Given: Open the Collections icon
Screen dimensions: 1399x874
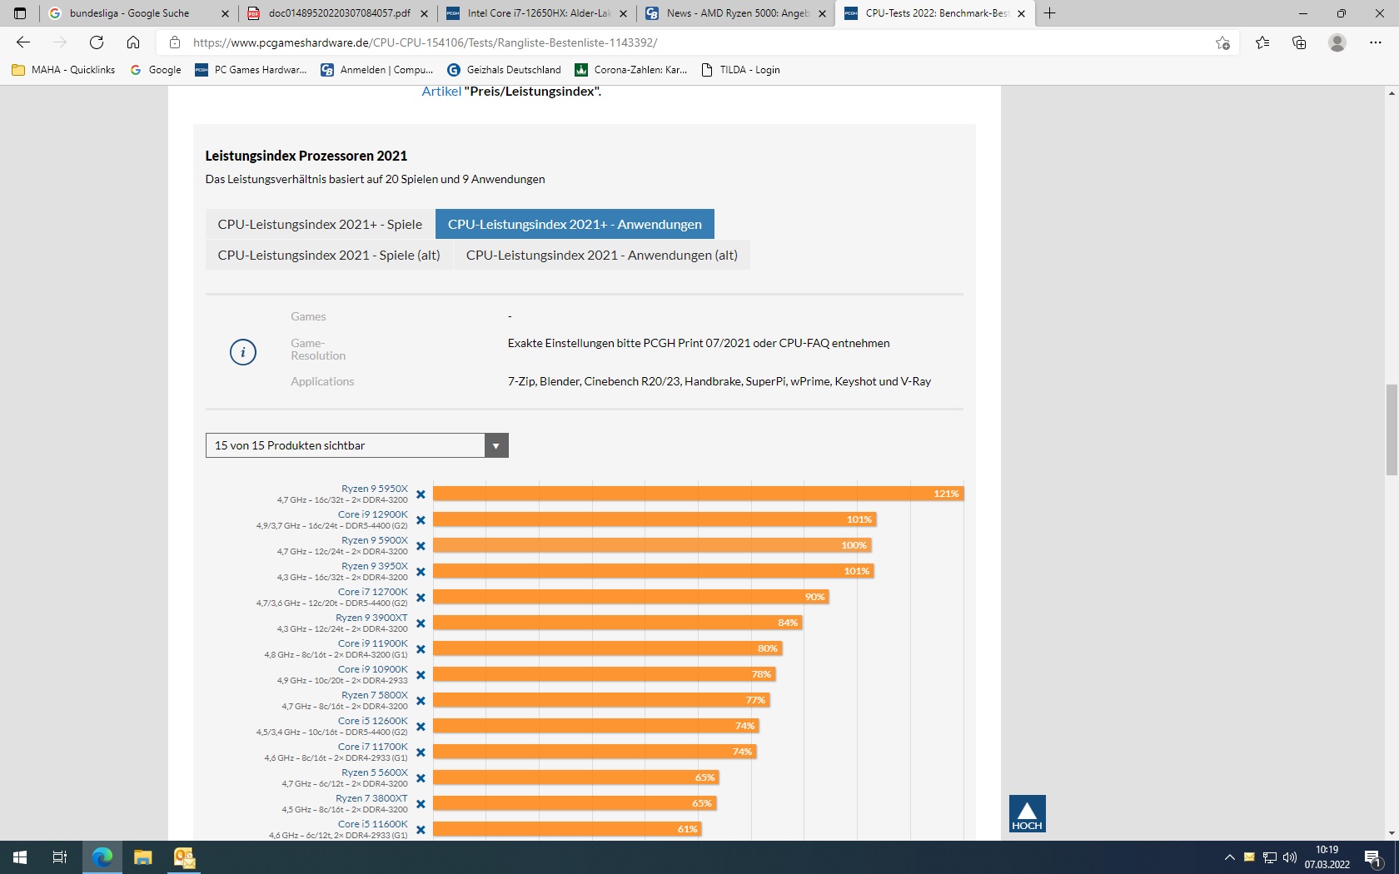Looking at the screenshot, I should [1299, 42].
